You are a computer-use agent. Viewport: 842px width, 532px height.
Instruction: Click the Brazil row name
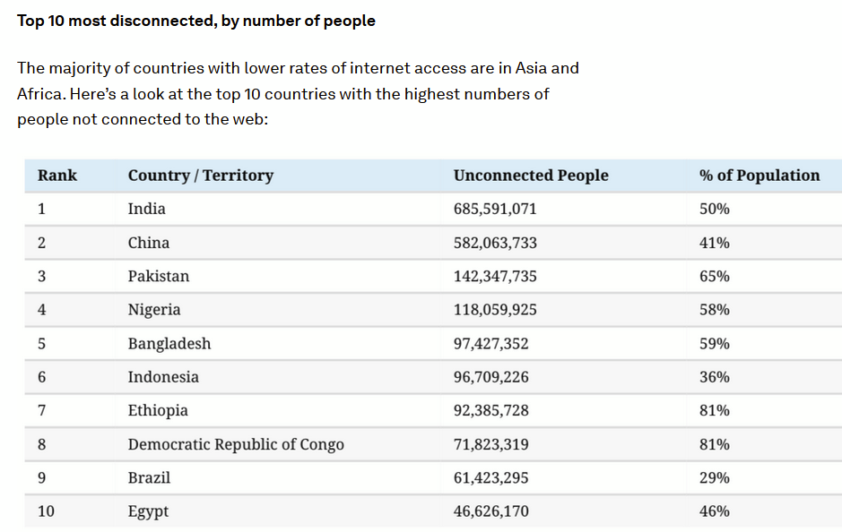pyautogui.click(x=149, y=478)
